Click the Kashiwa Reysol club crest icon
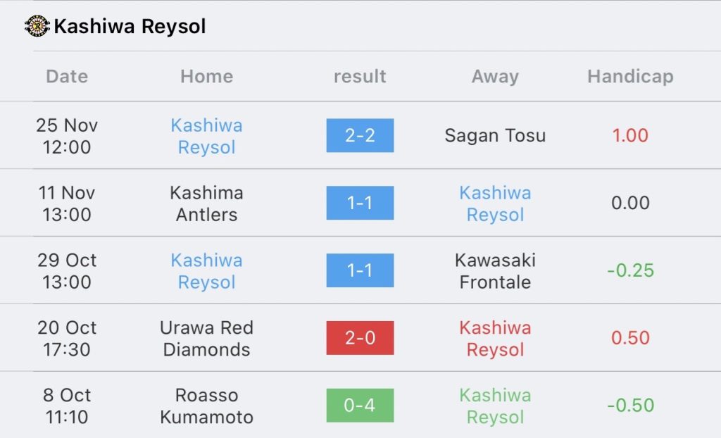The image size is (721, 438). [x=37, y=27]
